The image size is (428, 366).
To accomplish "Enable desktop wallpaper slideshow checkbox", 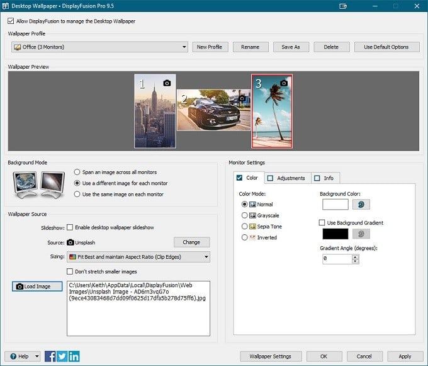I will coord(70,227).
